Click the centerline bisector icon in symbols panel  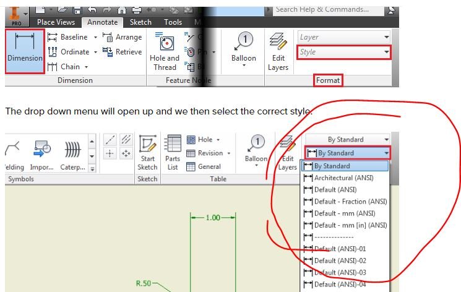tap(126, 139)
